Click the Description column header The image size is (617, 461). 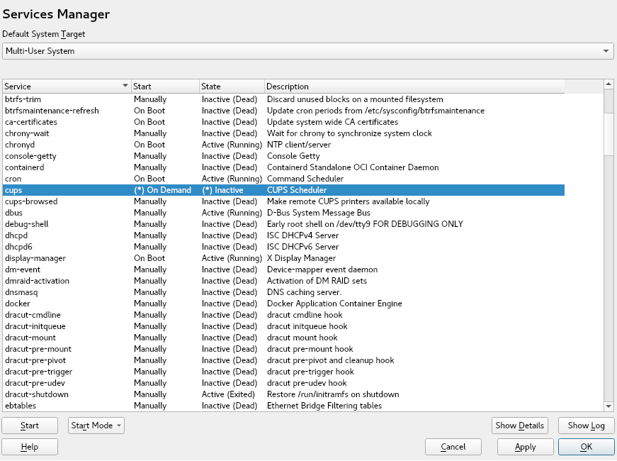pyautogui.click(x=414, y=87)
